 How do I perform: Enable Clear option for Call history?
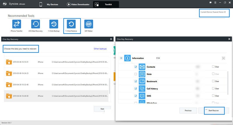pyautogui.click(x=213, y=89)
